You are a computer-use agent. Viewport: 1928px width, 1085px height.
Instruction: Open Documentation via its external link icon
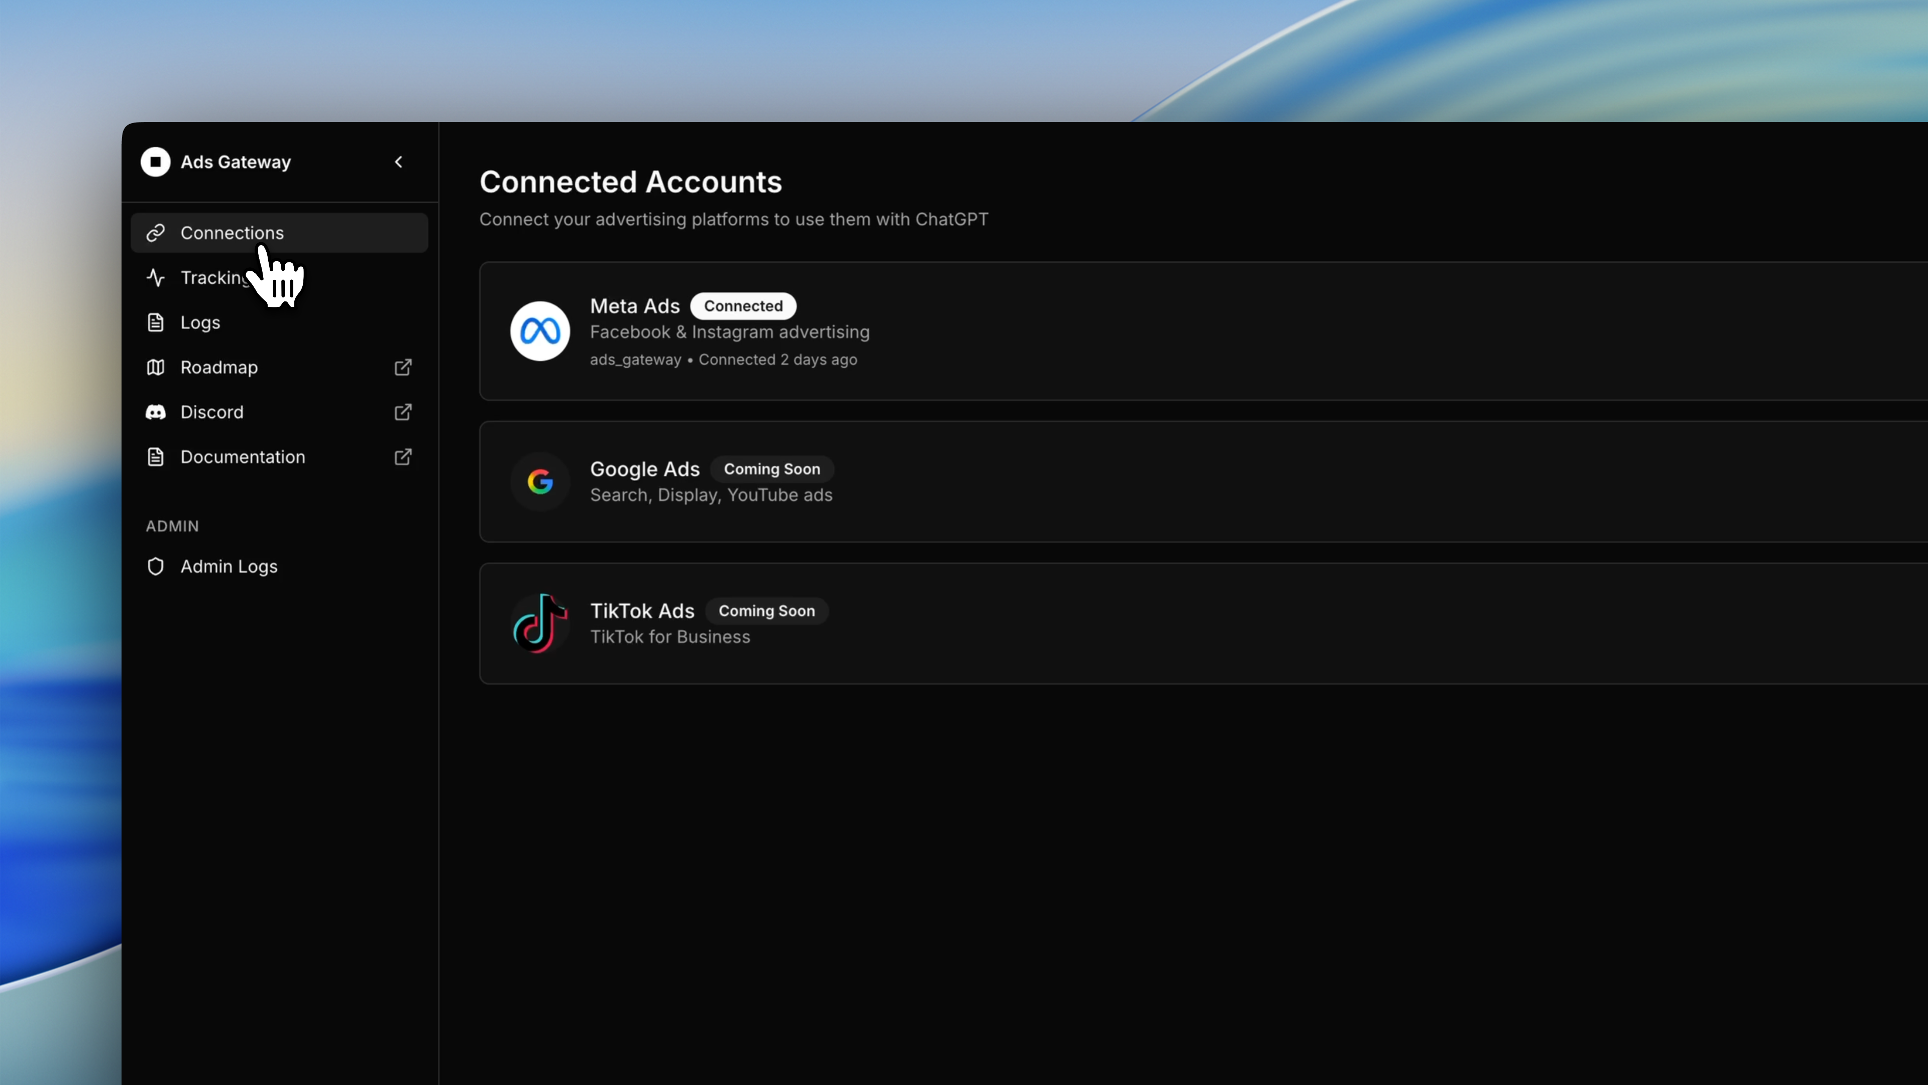click(x=403, y=457)
